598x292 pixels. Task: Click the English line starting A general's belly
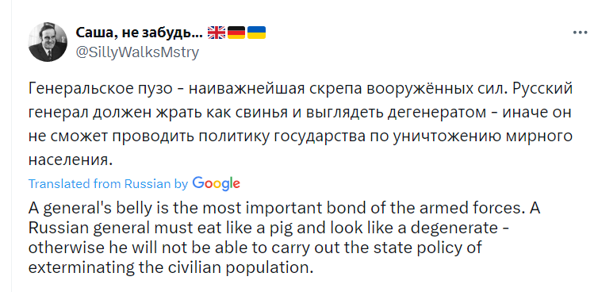(x=285, y=209)
